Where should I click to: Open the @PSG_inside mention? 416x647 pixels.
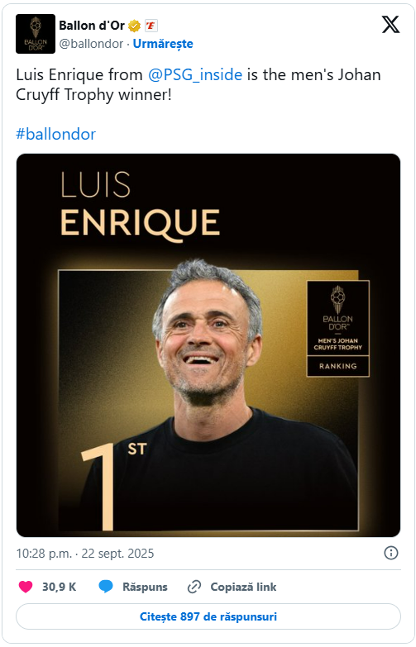[x=195, y=74]
